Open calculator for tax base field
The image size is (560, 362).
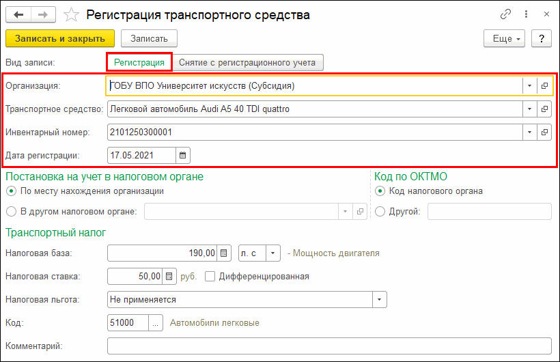click(225, 253)
